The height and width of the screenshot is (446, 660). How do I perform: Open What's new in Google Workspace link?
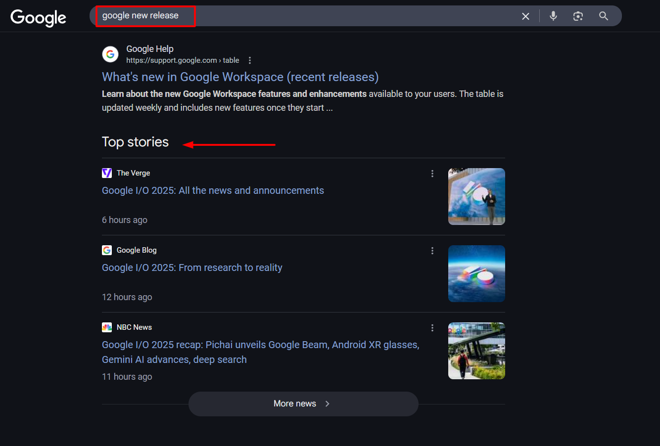coord(240,77)
